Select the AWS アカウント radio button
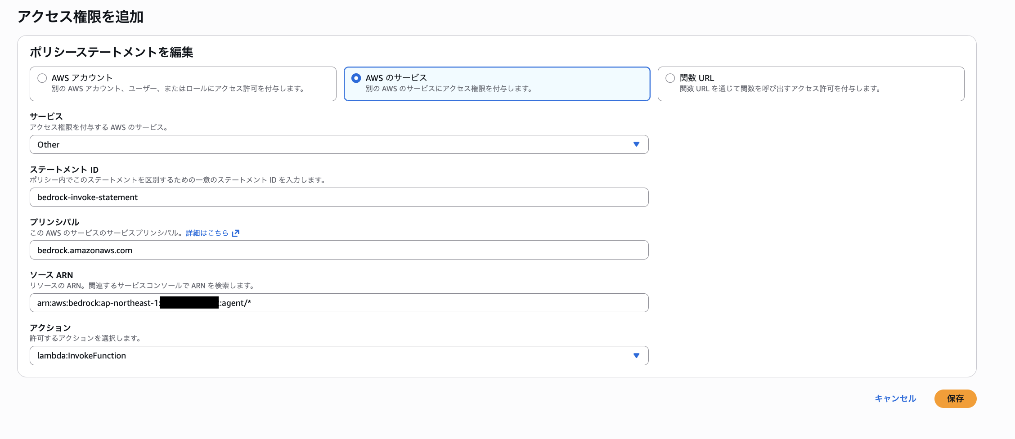This screenshot has height=439, width=1015. [42, 77]
